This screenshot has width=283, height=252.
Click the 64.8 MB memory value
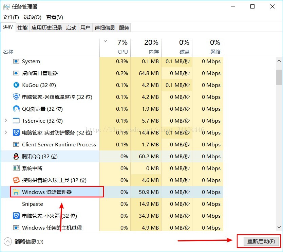(149, 73)
